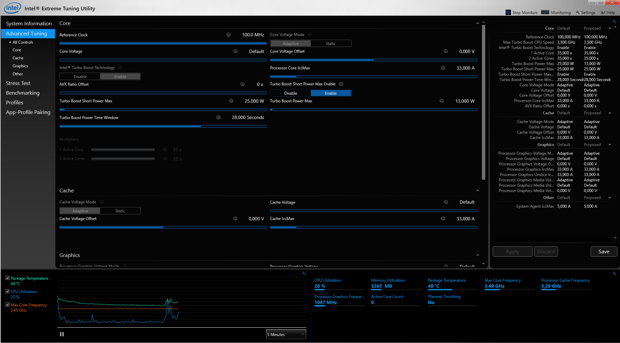
Task: Click the Intel logo
Action: click(12, 8)
